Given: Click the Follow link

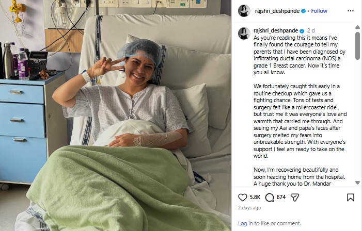Looking at the screenshot, I should click(x=319, y=11).
